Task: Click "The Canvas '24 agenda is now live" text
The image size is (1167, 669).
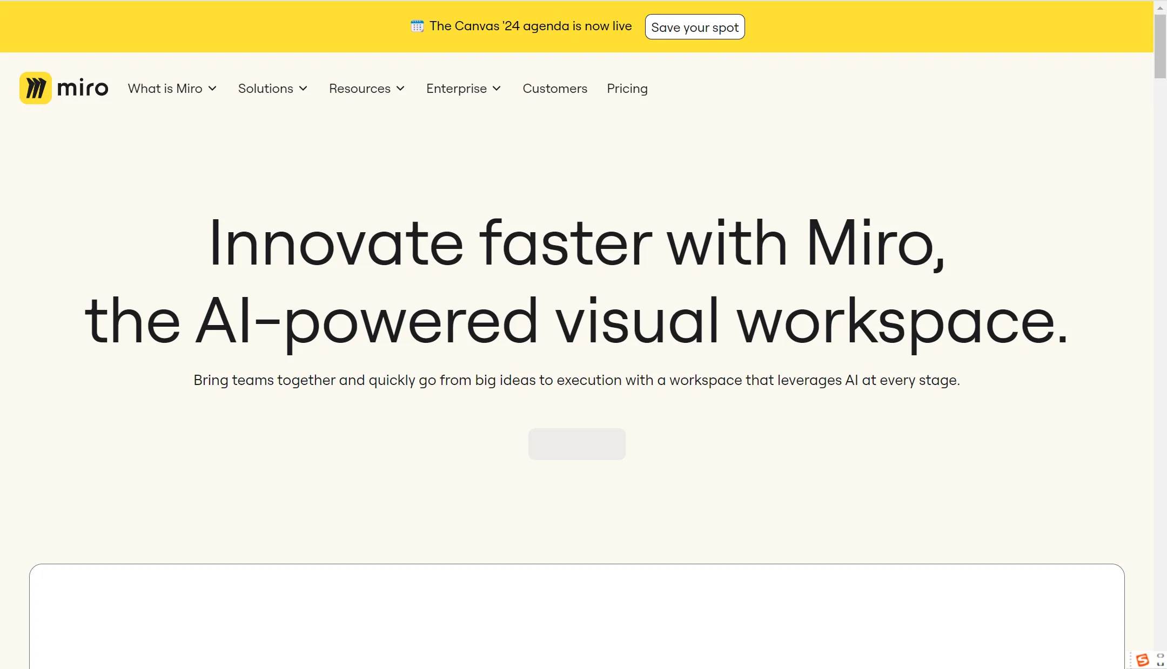Action: pyautogui.click(x=531, y=26)
